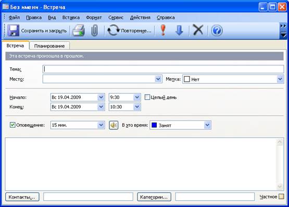
Task: Click the categories text field beside Категории
Action: (215, 197)
